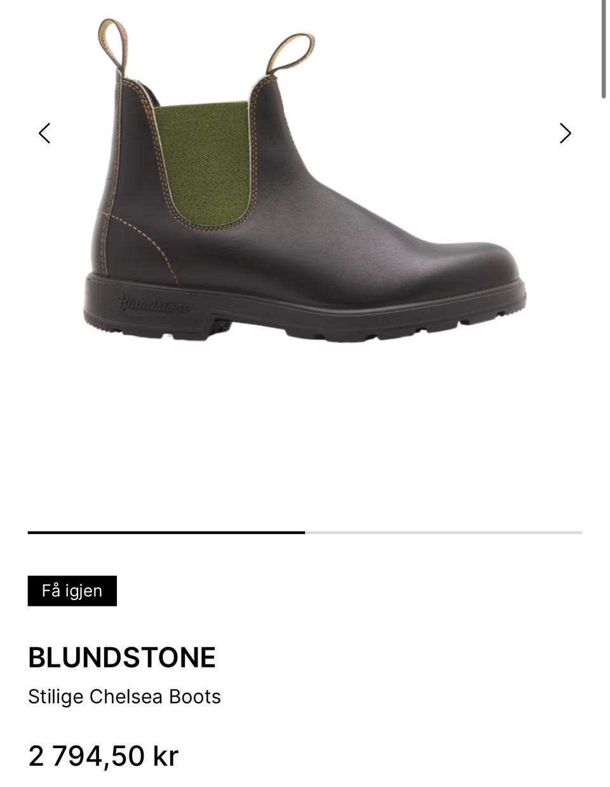This screenshot has height=787, width=610.
Task: Open the Blundstone boot product photo
Action: (305, 180)
